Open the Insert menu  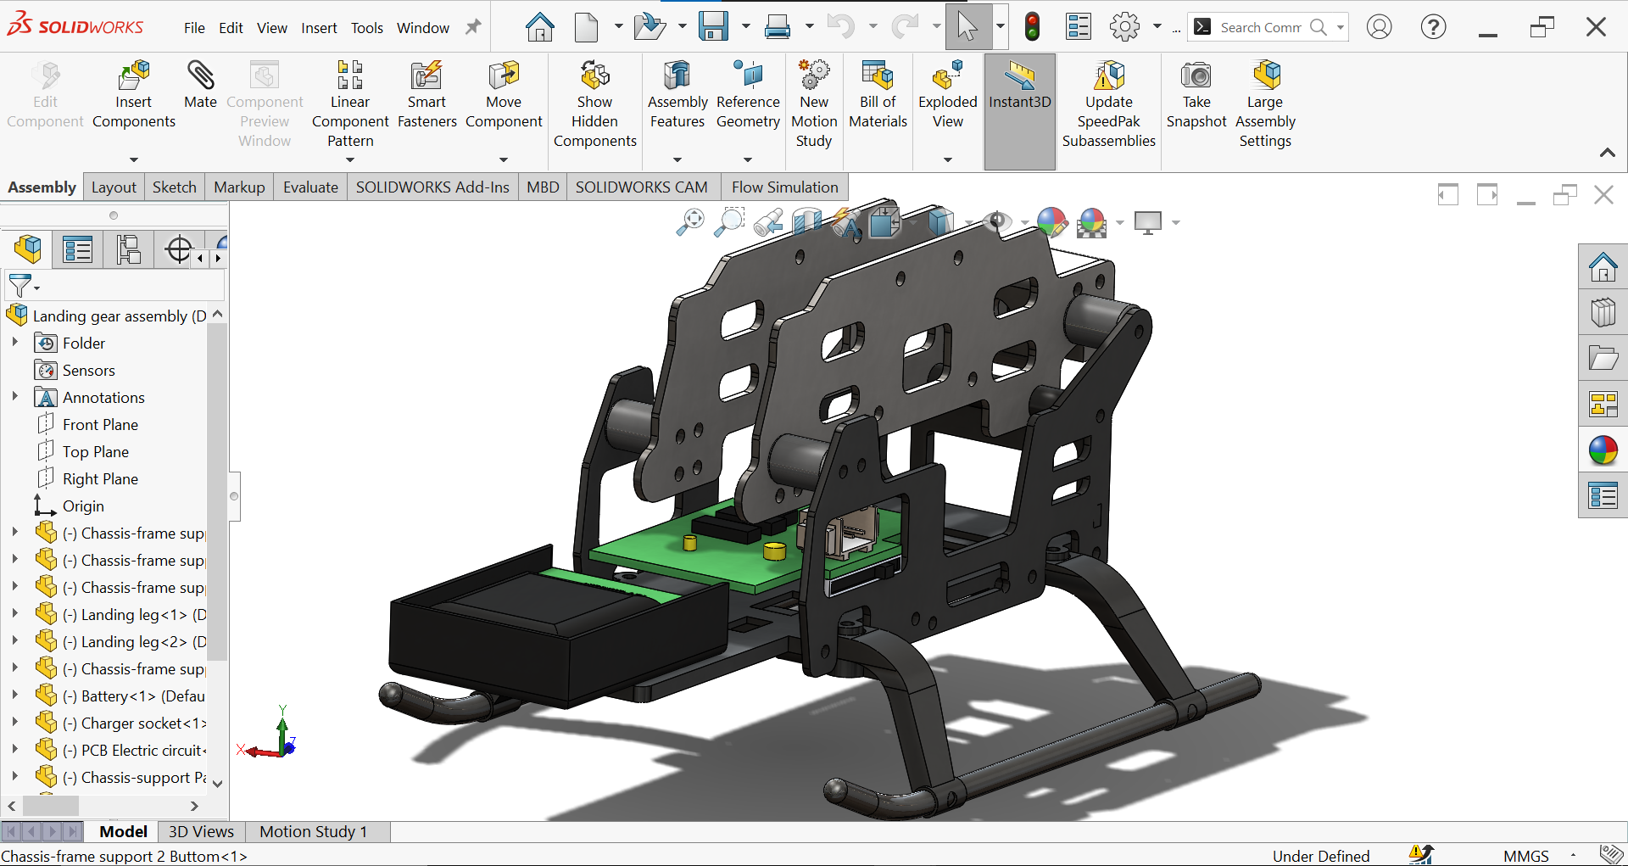319,28
